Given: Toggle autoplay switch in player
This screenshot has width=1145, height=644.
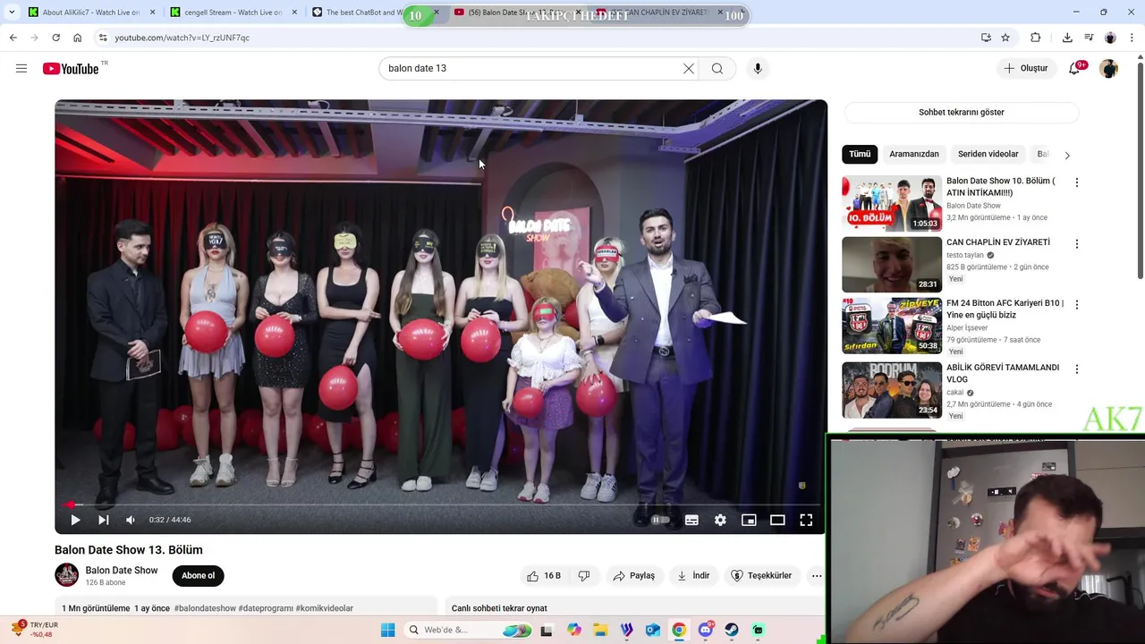Looking at the screenshot, I should 660,520.
